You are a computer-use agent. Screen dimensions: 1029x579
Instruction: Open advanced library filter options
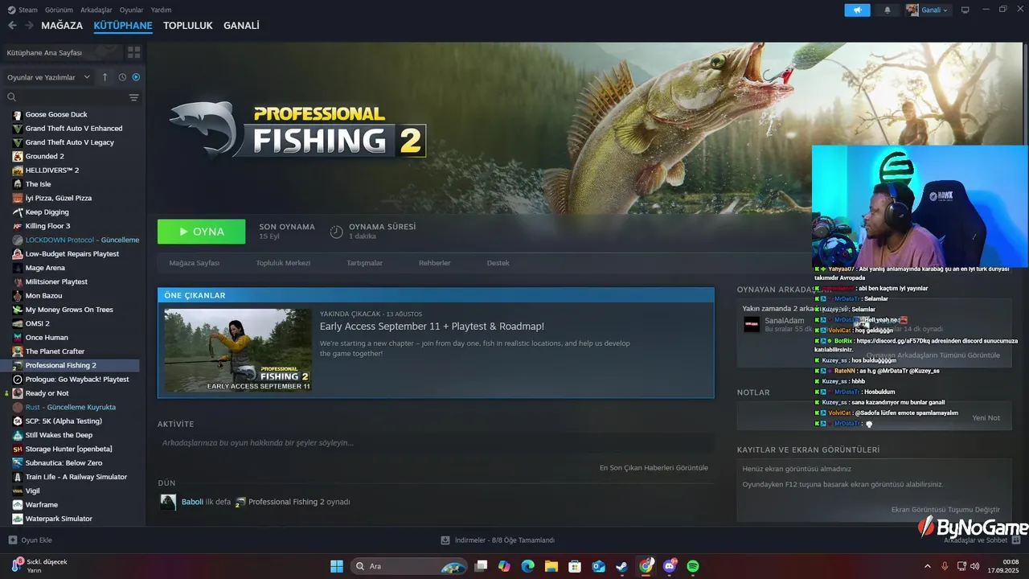(134, 97)
